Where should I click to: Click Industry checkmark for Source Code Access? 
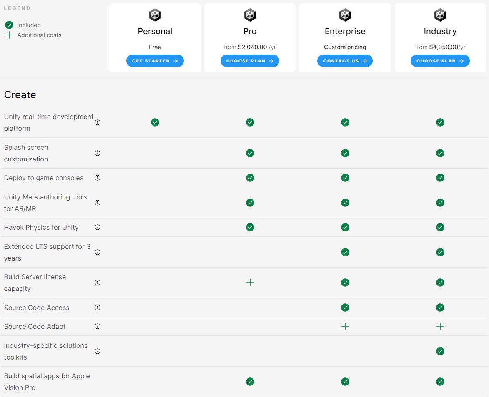[x=440, y=308]
